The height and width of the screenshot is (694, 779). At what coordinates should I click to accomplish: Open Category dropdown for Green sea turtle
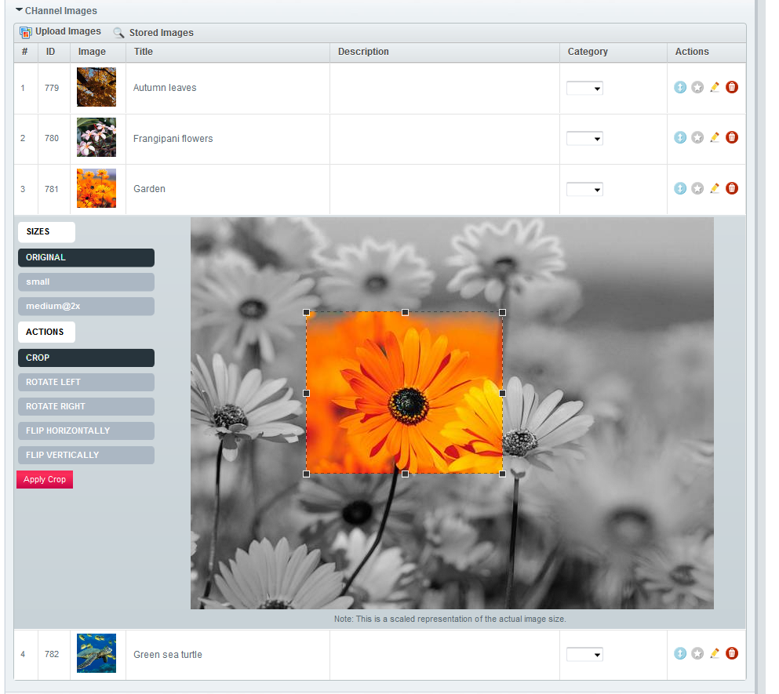(x=584, y=655)
